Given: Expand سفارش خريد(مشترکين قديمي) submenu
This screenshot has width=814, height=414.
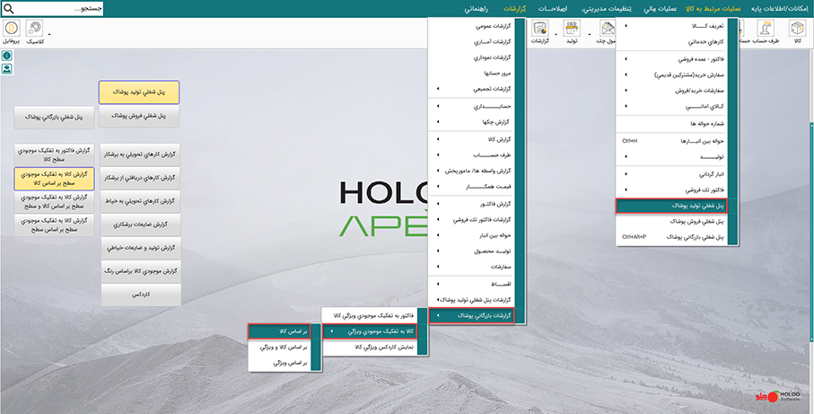Looking at the screenshot, I should (672, 75).
